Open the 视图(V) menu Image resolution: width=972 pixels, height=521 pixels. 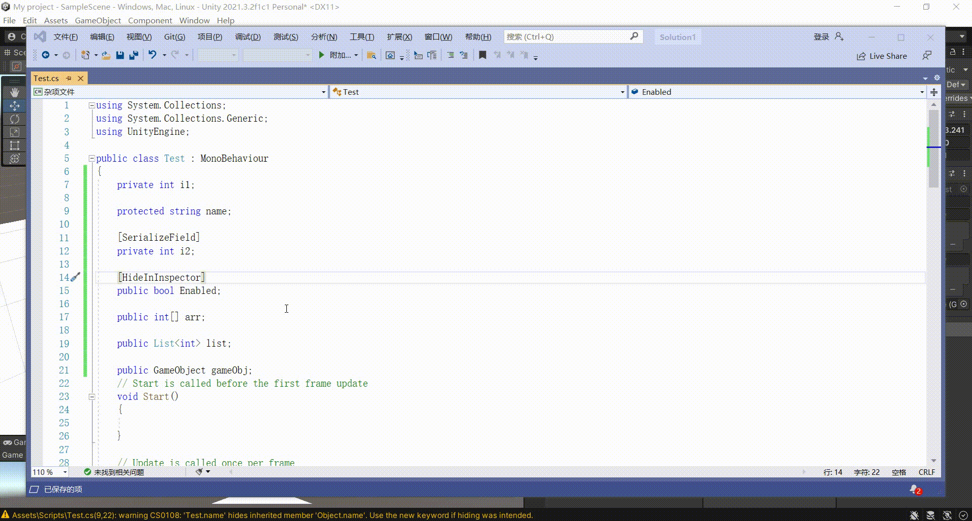(x=139, y=37)
